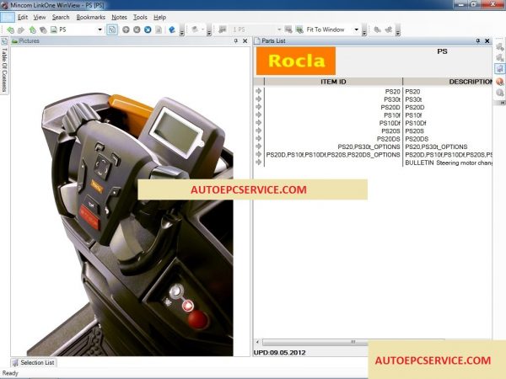Open PS10f entry via its arrow icon

(x=259, y=115)
